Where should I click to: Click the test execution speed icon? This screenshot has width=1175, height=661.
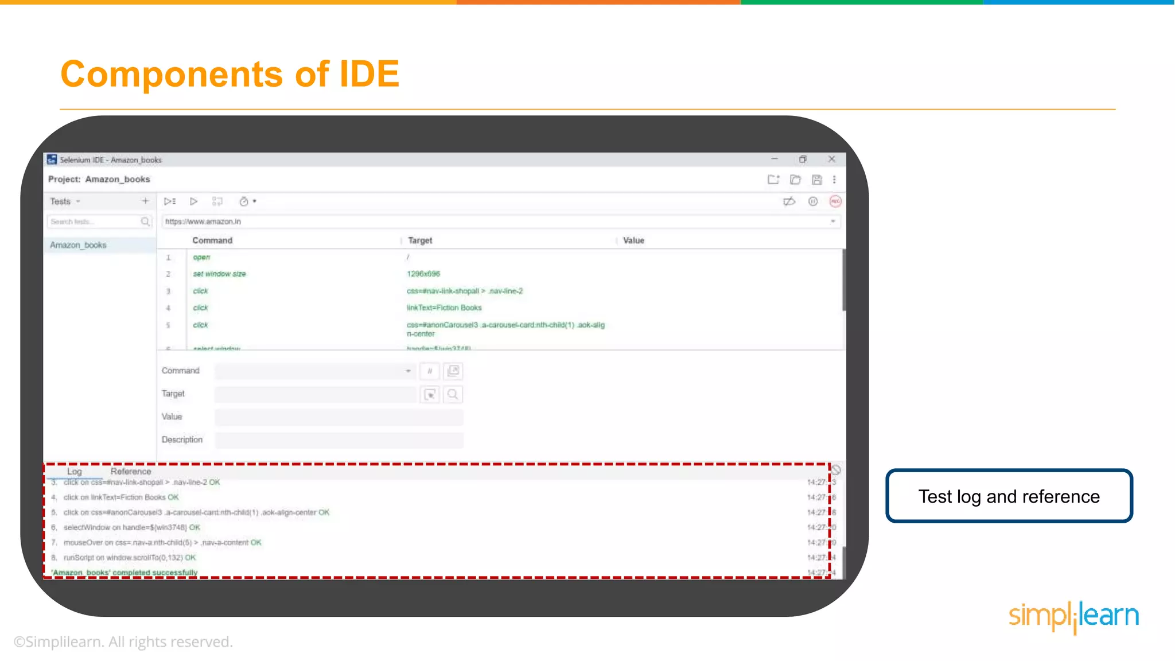[244, 201]
